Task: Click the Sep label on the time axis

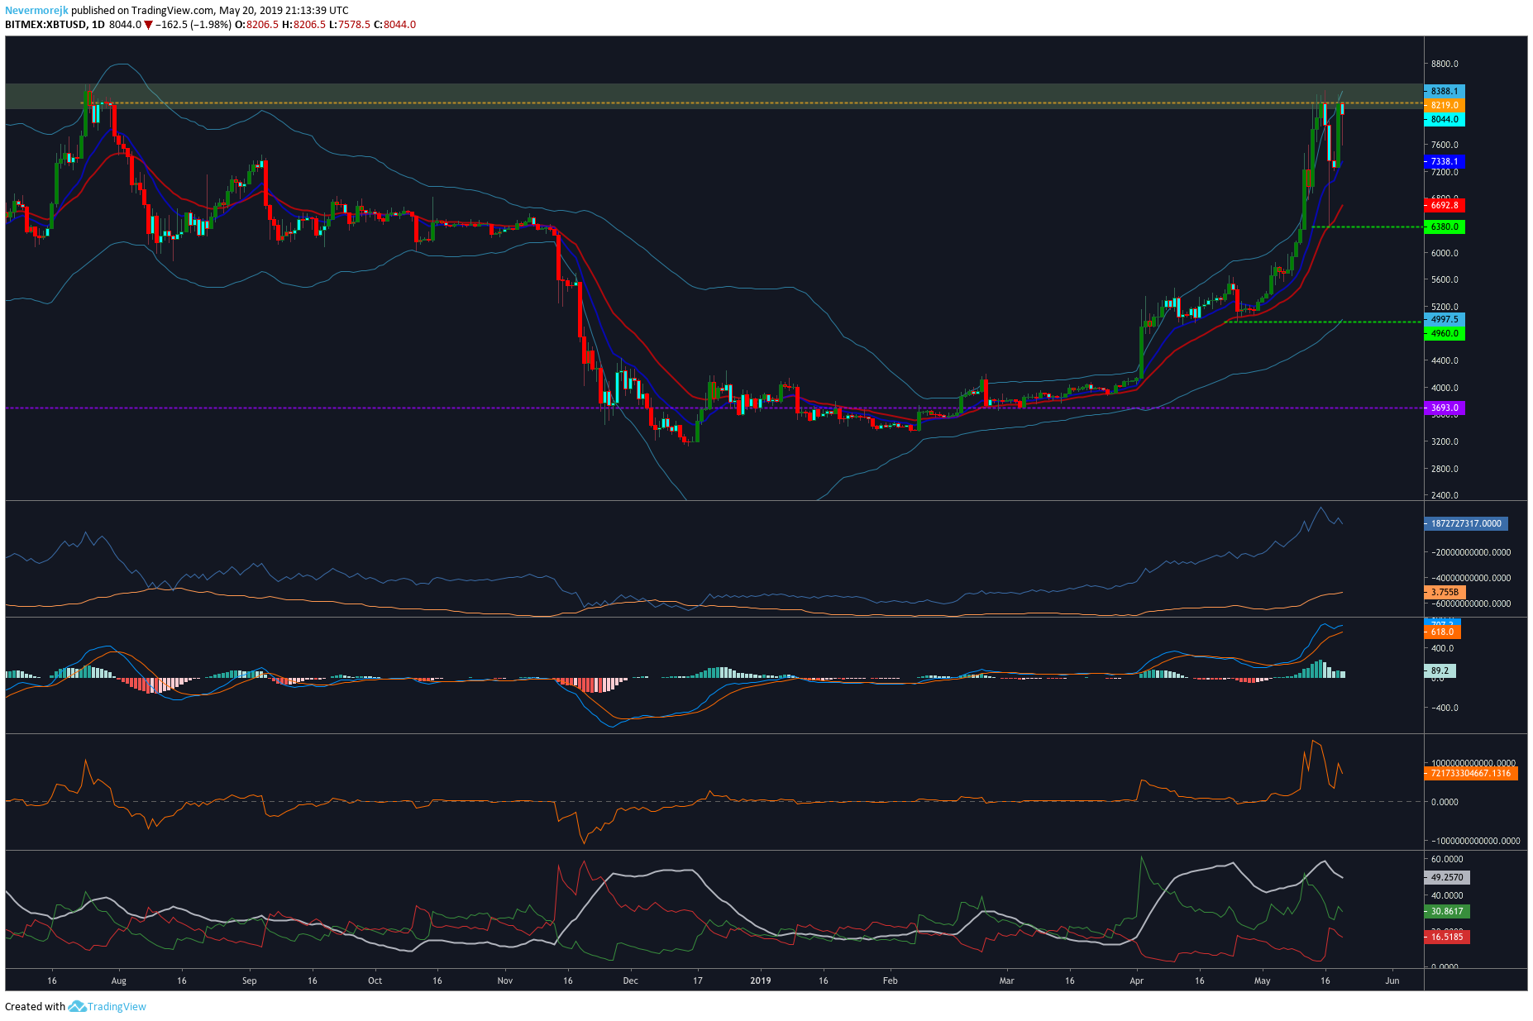Action: (x=249, y=980)
